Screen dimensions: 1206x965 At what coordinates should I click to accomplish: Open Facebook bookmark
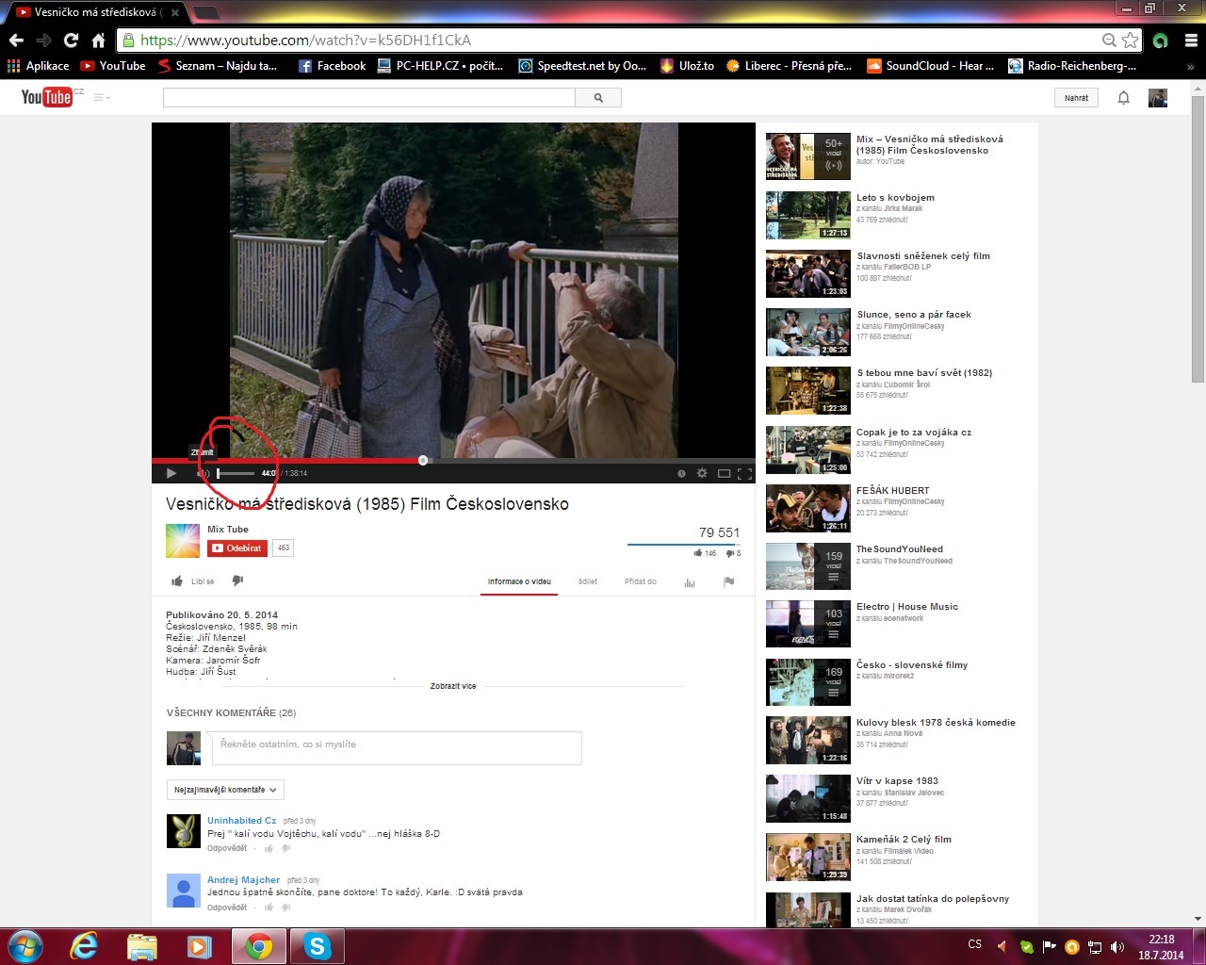pyautogui.click(x=332, y=66)
